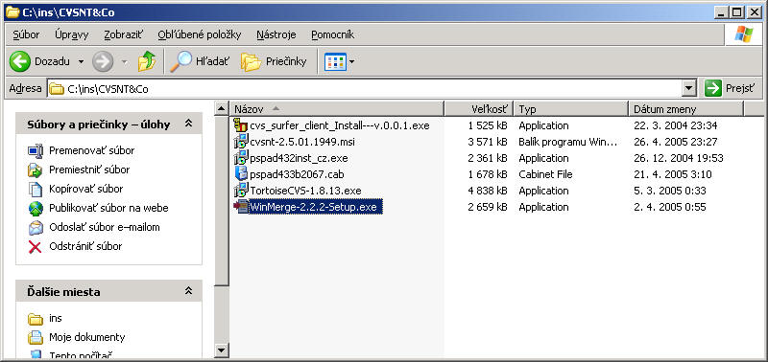Open Moje dokumenty link

[86, 337]
